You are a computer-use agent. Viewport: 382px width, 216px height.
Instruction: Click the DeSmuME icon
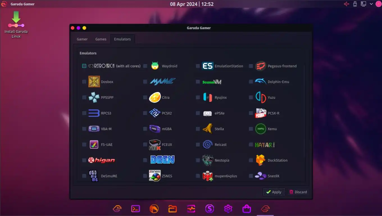click(94, 176)
